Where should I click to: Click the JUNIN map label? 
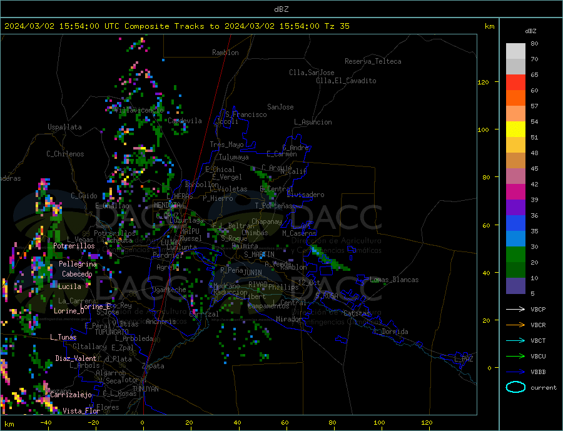(253, 273)
